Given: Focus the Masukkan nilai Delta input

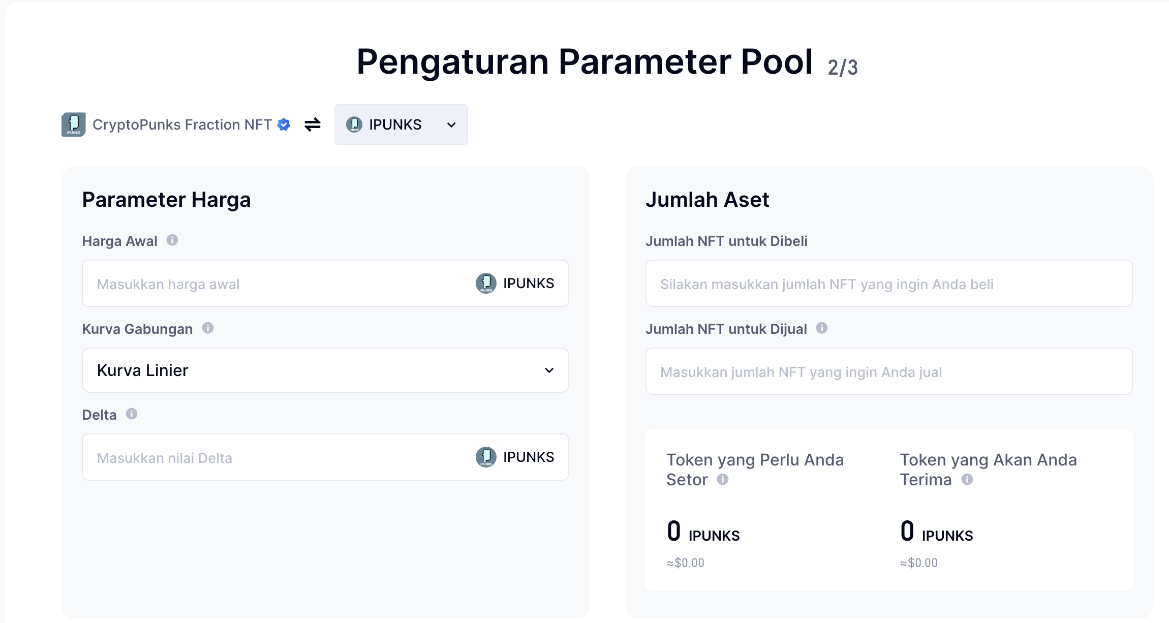Looking at the screenshot, I should (x=274, y=457).
